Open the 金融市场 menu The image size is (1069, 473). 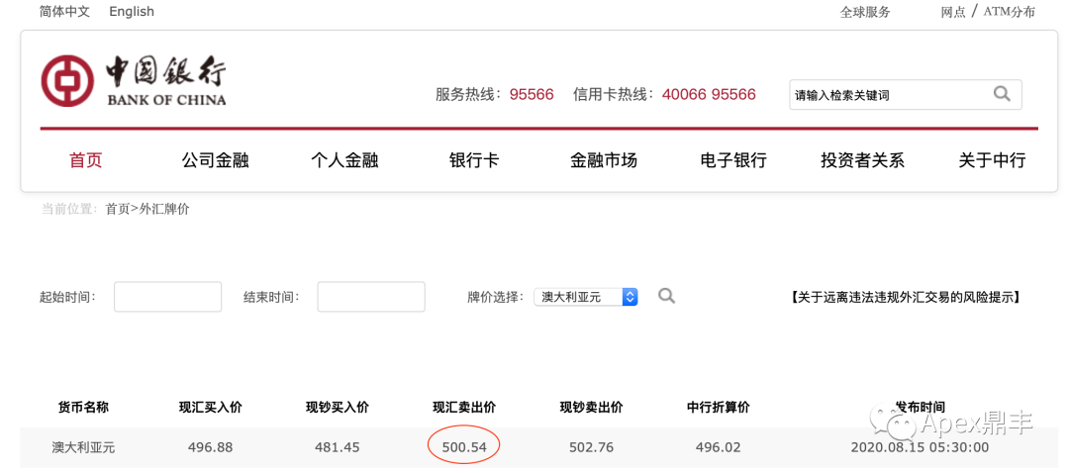click(x=604, y=161)
